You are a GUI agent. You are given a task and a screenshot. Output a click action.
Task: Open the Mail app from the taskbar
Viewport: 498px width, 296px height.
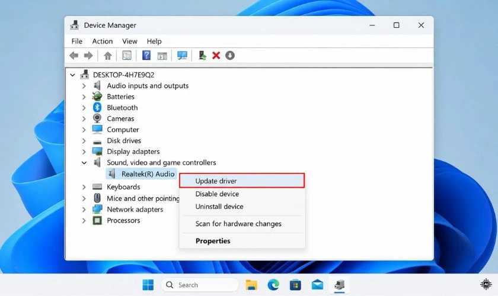pyautogui.click(x=317, y=285)
